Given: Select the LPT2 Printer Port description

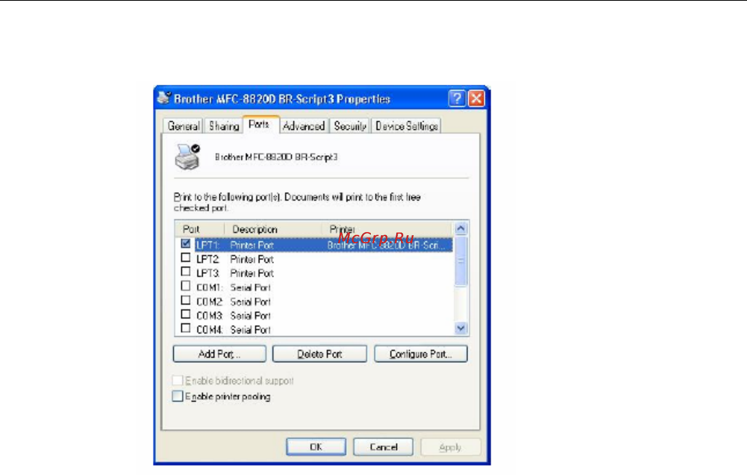Looking at the screenshot, I should (x=252, y=259).
